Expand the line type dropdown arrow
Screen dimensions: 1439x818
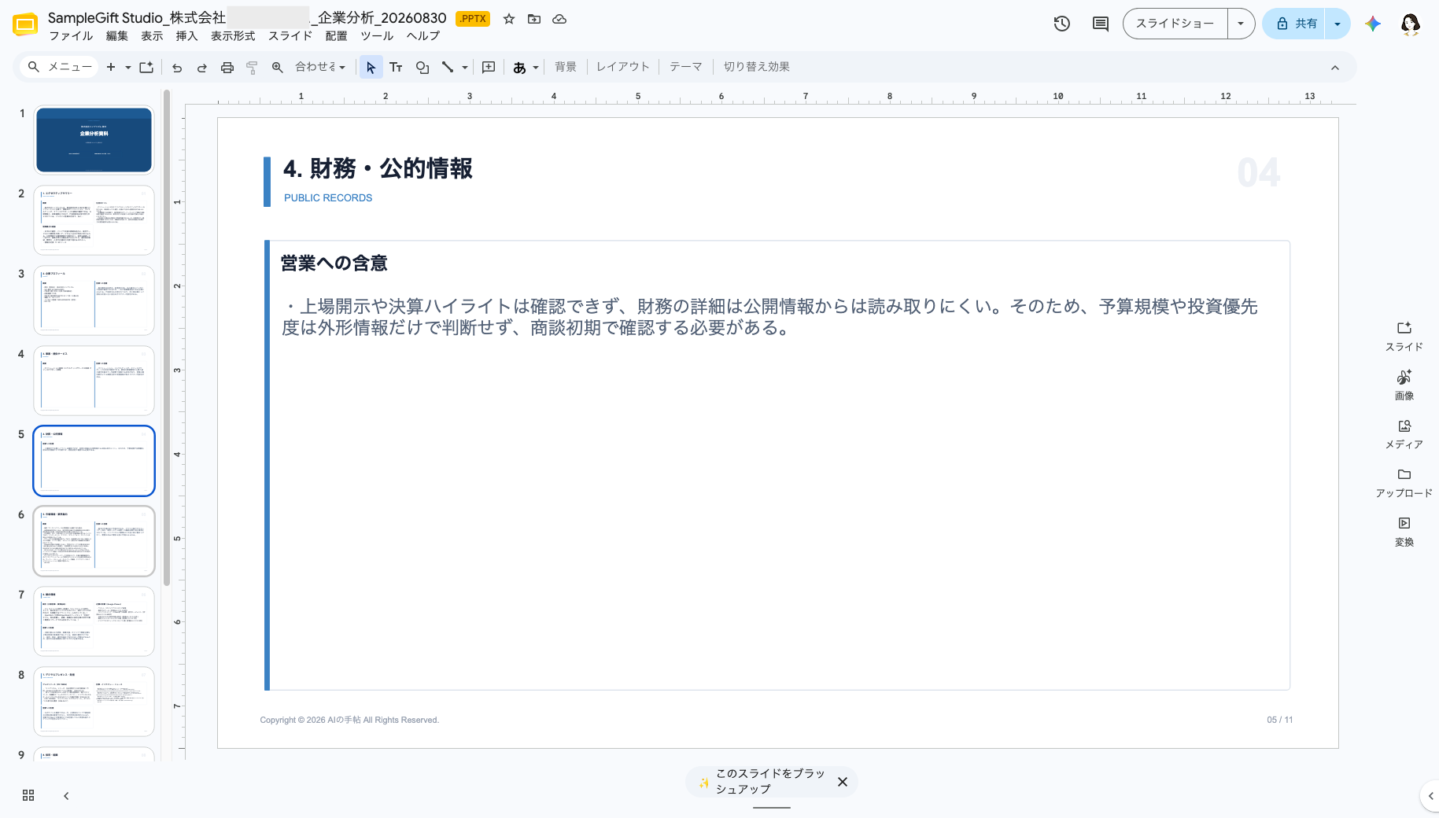pyautogui.click(x=465, y=68)
